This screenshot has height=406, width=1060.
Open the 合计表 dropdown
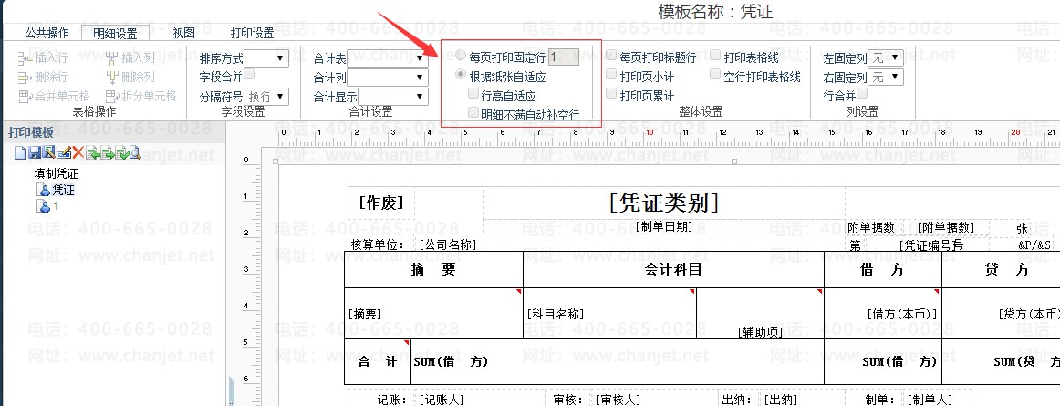click(x=388, y=57)
